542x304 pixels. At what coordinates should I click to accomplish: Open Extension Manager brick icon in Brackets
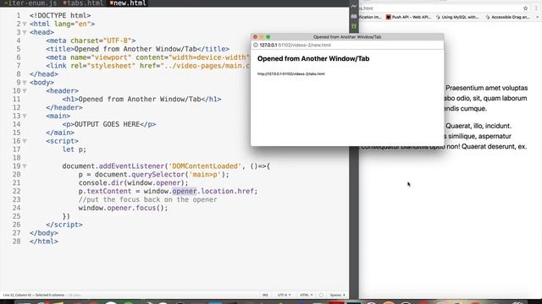tap(354, 16)
